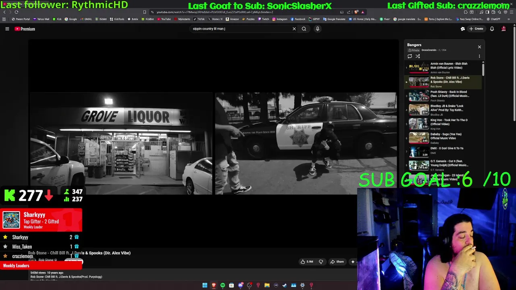Open Windows Start button in taskbar
Viewport: 516px width, 290px height.
(205, 285)
